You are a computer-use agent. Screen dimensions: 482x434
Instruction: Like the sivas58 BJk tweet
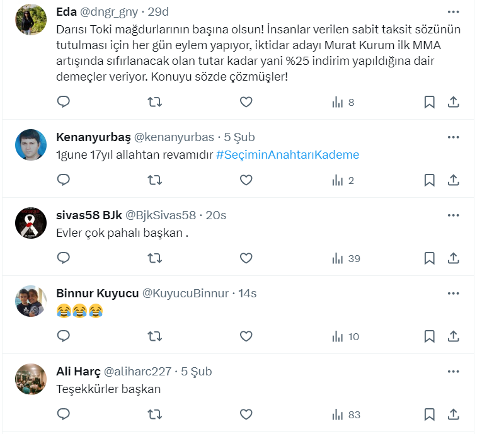(246, 258)
